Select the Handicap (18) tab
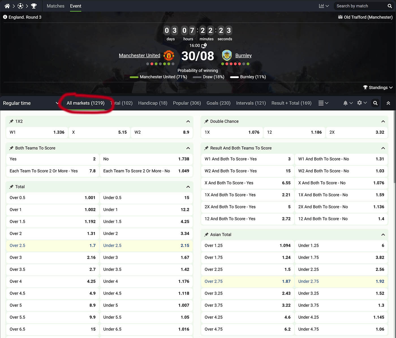 (153, 103)
